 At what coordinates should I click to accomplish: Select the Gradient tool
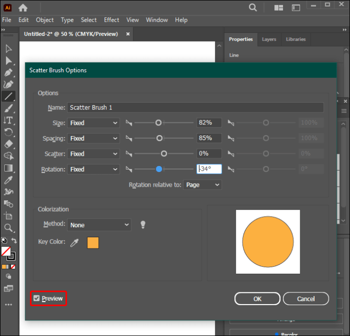9,168
